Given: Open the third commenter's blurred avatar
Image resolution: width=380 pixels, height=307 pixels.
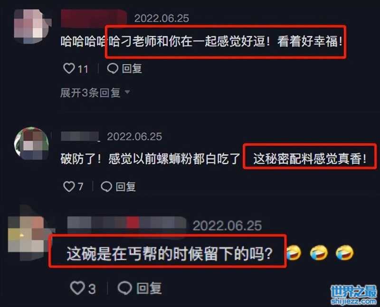Looking at the screenshot, I should click(28, 233).
